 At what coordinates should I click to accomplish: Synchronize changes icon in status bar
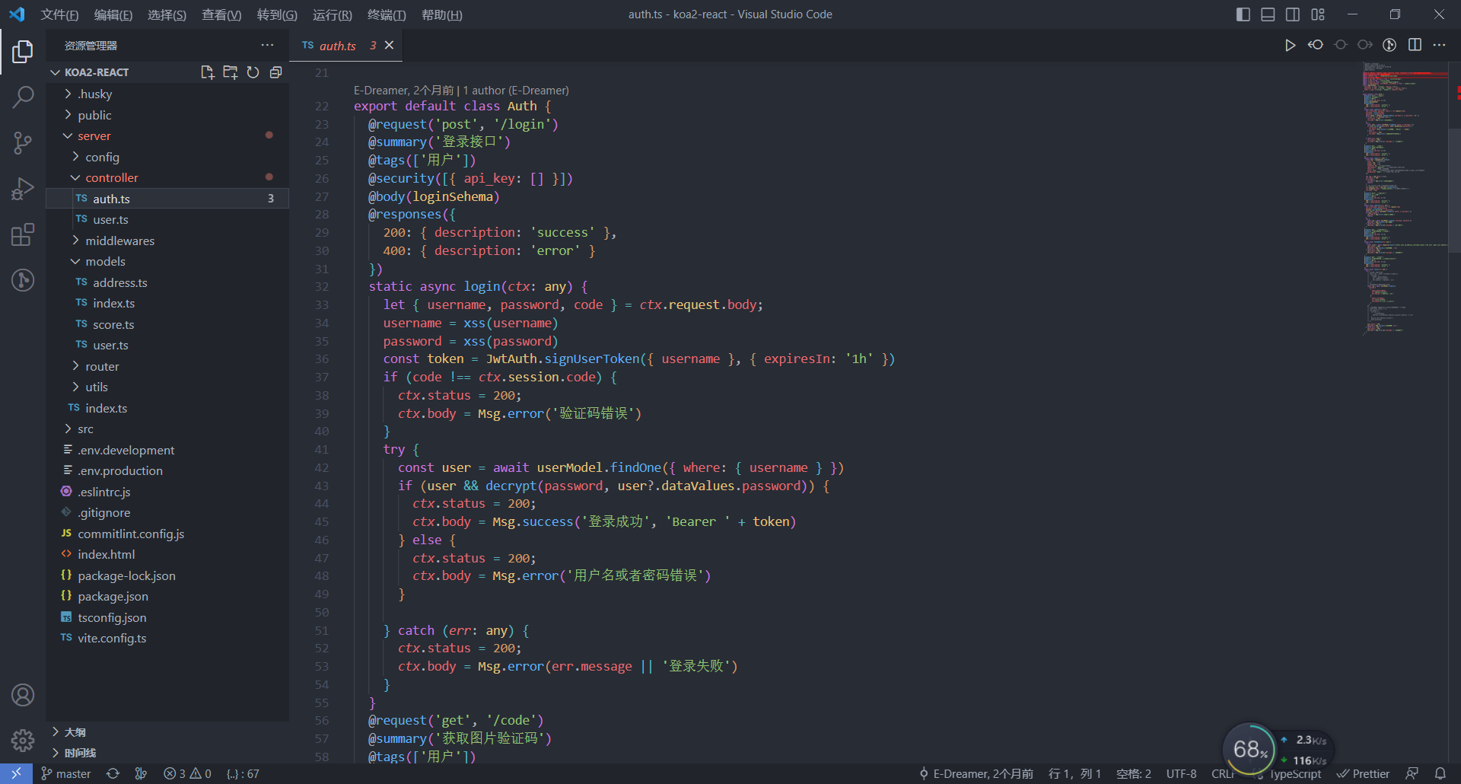coord(113,773)
